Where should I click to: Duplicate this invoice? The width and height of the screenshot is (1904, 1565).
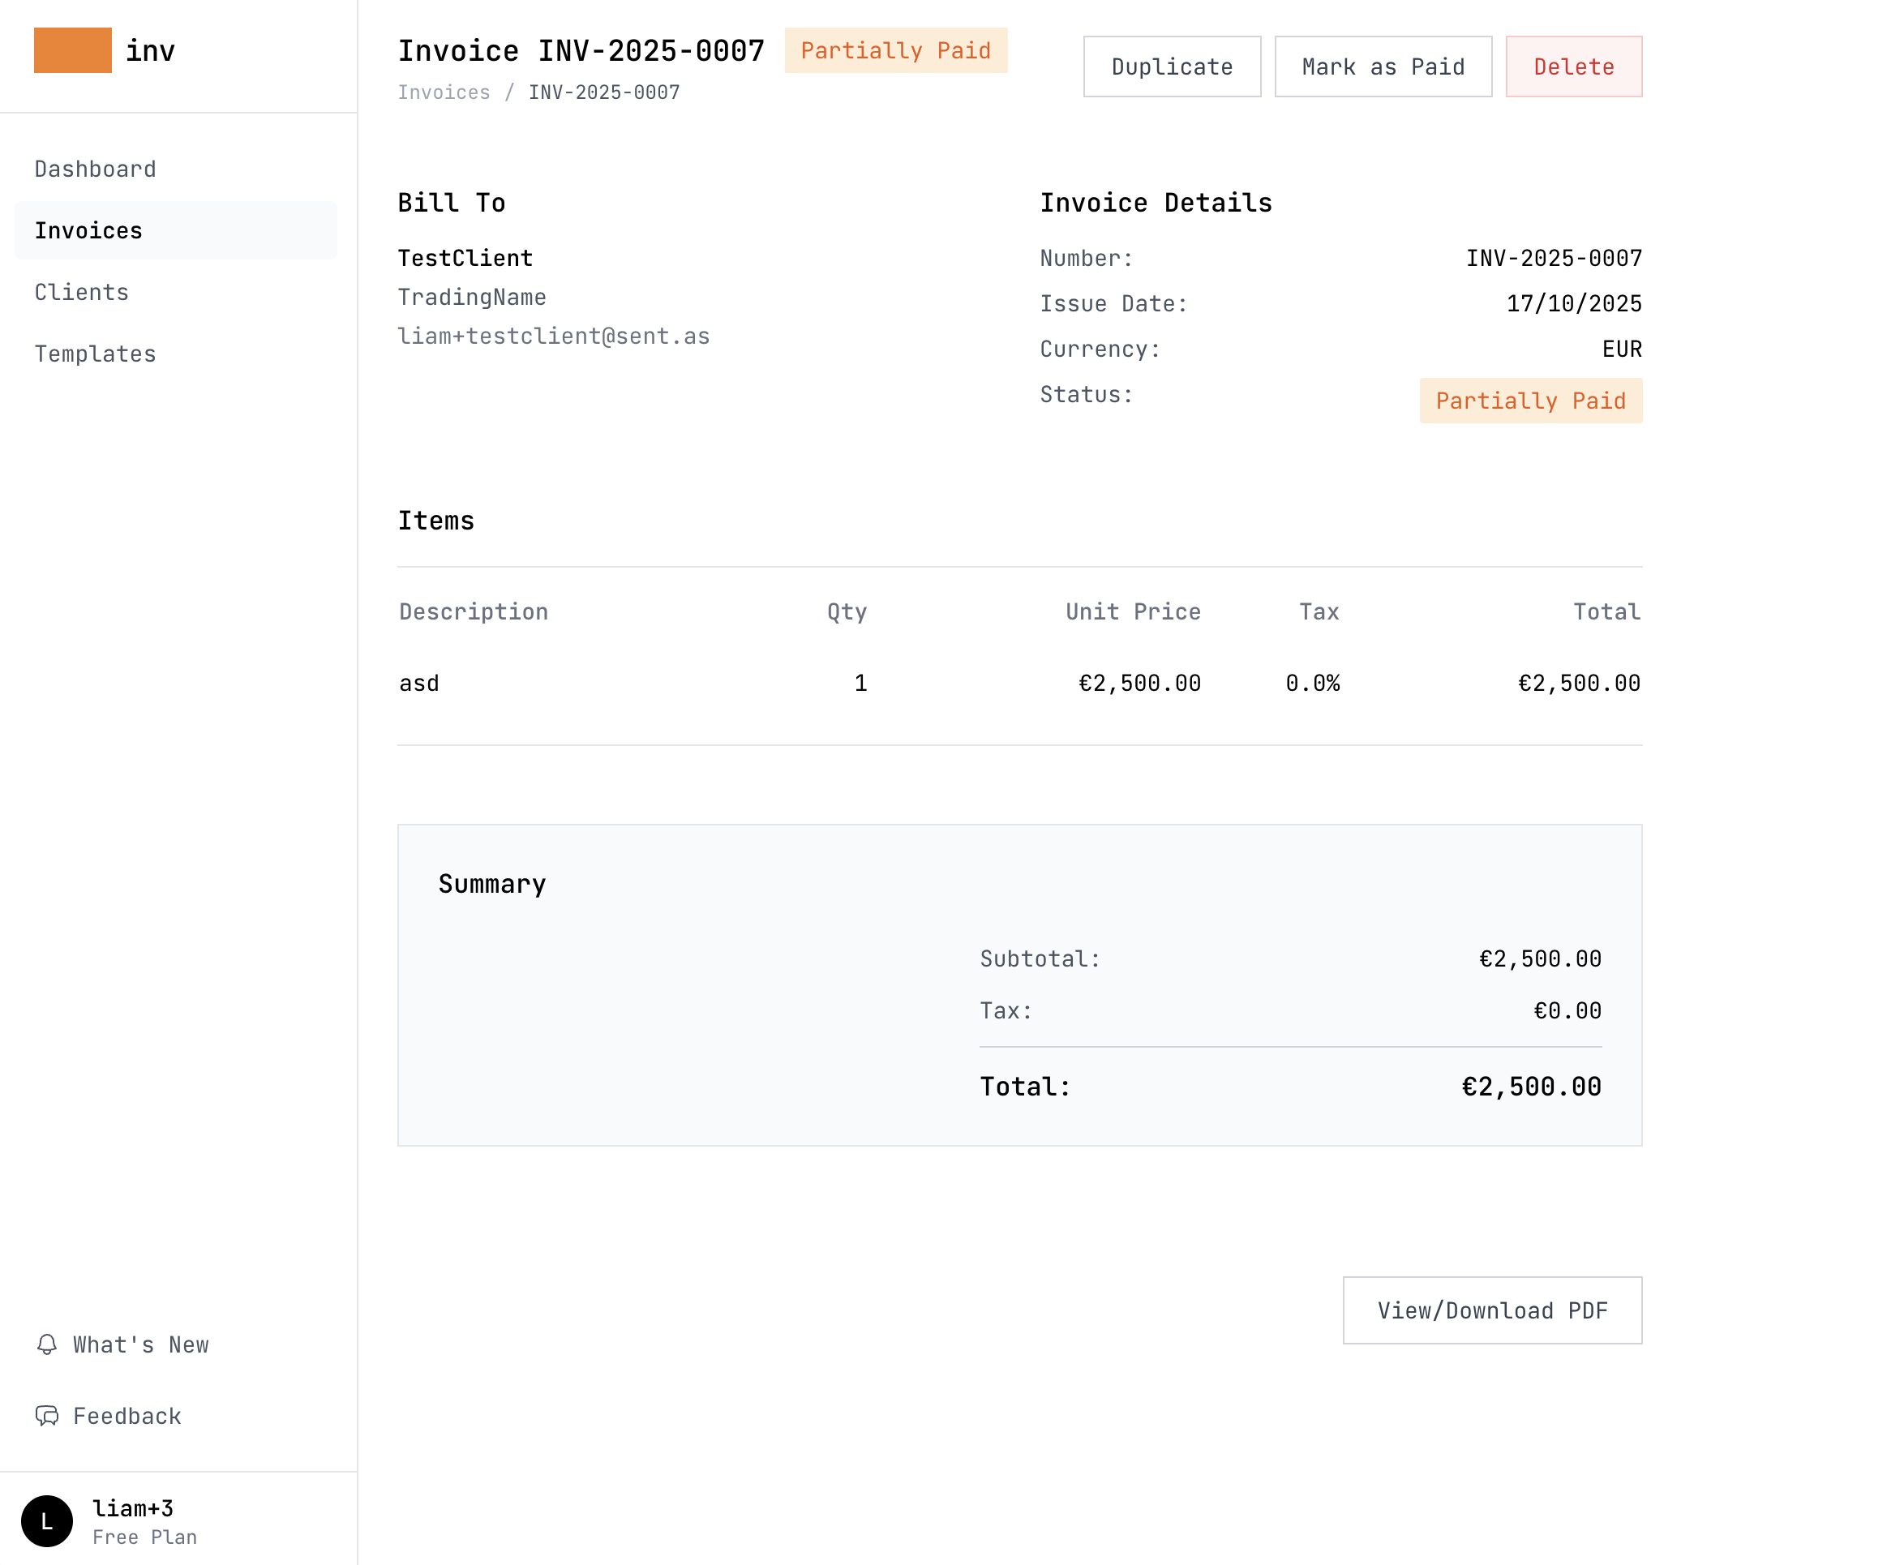click(1171, 66)
